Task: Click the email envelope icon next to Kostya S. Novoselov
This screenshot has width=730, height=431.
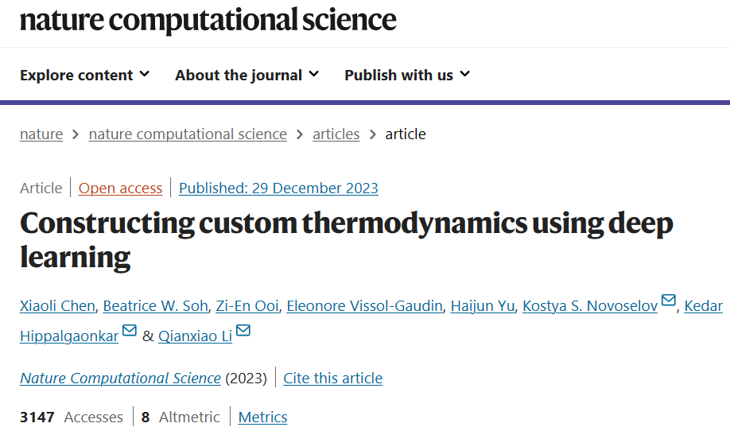Action: point(668,301)
